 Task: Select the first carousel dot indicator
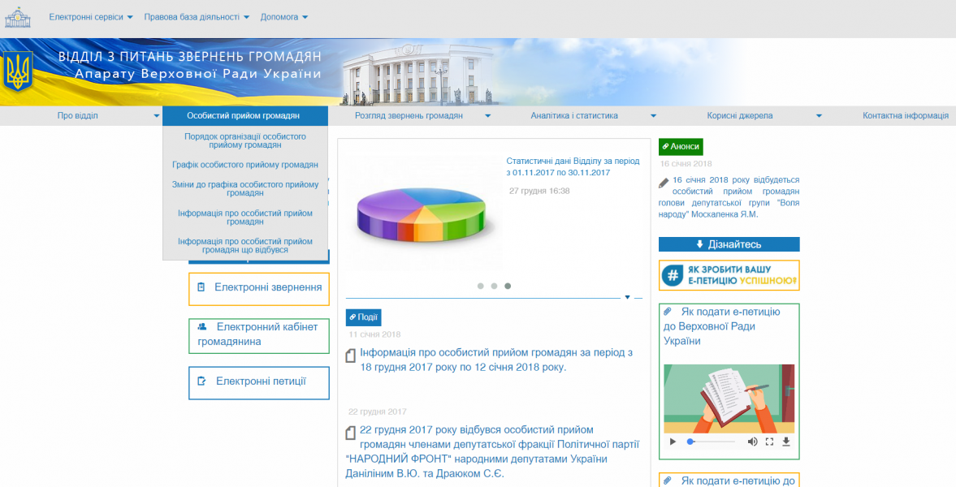click(x=481, y=286)
